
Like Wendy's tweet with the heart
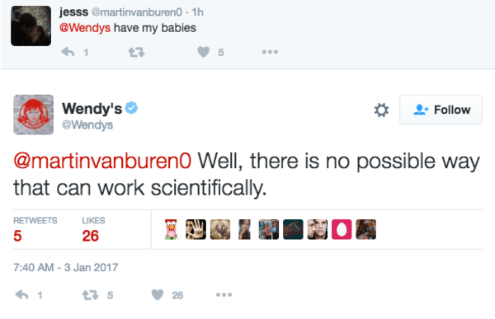158,295
